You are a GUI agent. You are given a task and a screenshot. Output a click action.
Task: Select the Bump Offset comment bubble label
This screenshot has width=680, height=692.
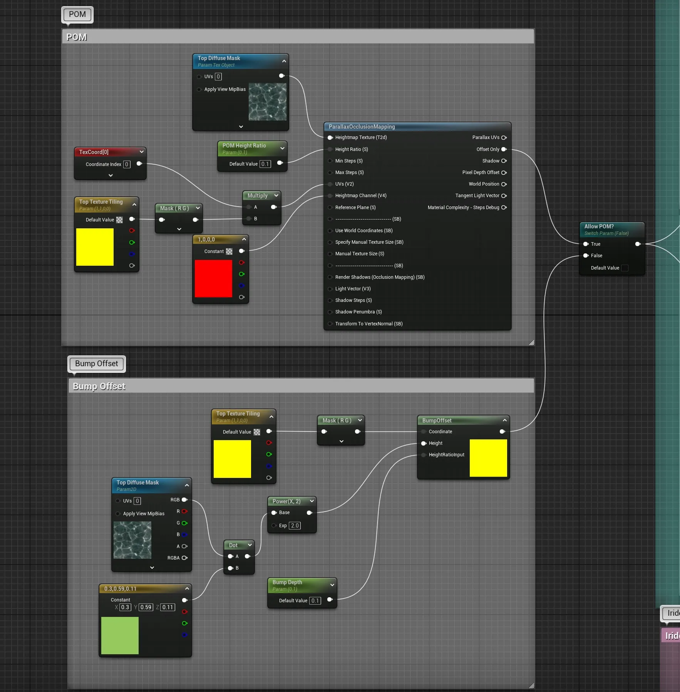97,364
